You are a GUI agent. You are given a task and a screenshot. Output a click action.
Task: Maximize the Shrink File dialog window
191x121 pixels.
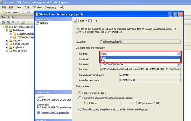175,14
